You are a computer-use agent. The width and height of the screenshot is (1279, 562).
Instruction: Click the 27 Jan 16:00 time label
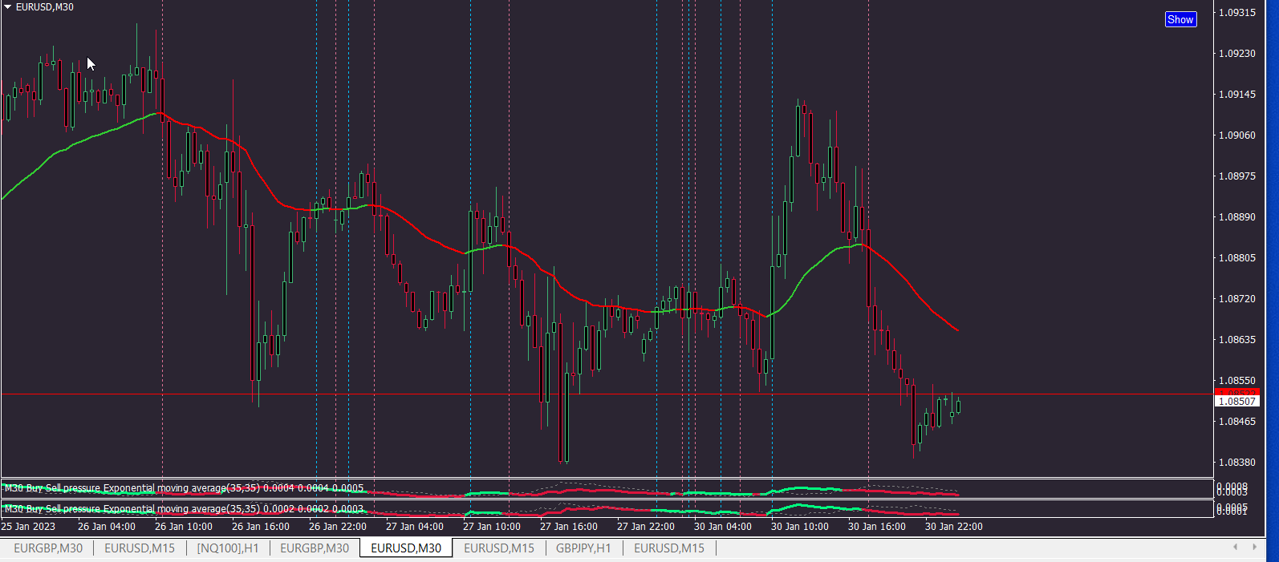[x=569, y=527]
